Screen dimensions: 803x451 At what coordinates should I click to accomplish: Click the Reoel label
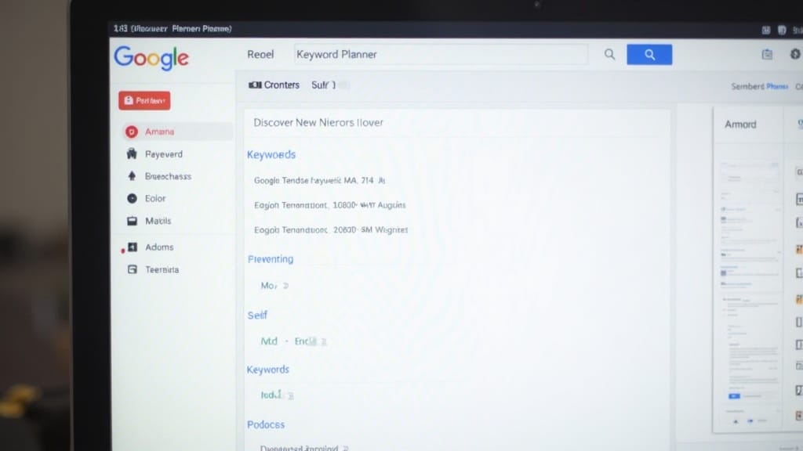pyautogui.click(x=260, y=54)
